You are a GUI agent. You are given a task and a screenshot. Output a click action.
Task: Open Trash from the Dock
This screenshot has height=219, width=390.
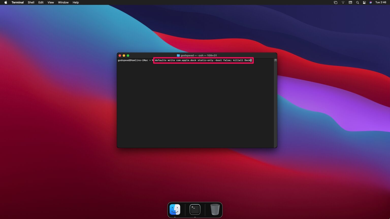[x=215, y=209]
